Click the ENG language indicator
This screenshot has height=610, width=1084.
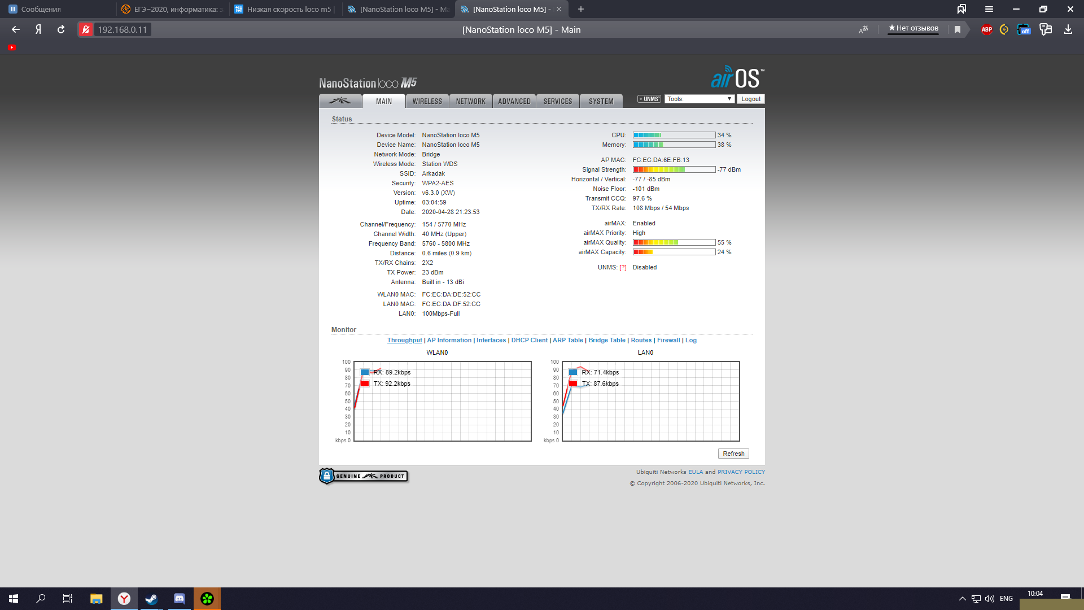1006,599
